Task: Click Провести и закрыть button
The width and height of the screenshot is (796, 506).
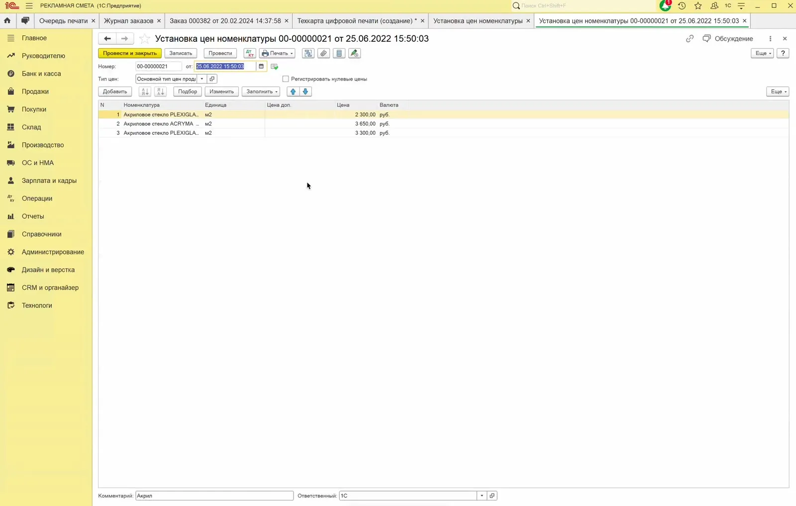Action: (130, 53)
